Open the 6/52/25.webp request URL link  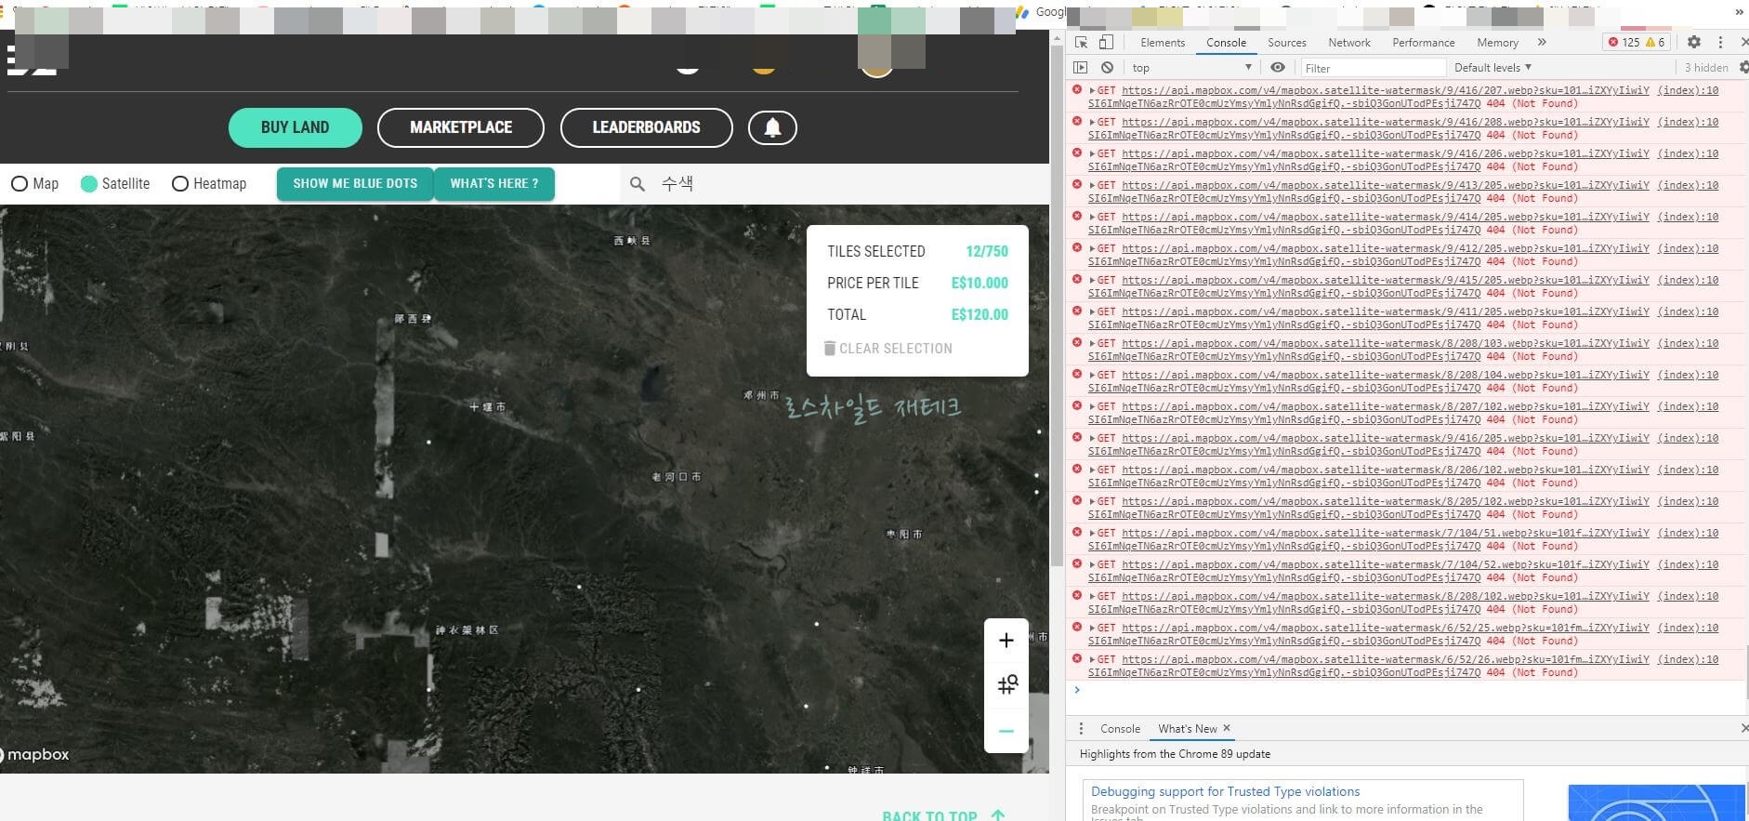[x=1386, y=629]
